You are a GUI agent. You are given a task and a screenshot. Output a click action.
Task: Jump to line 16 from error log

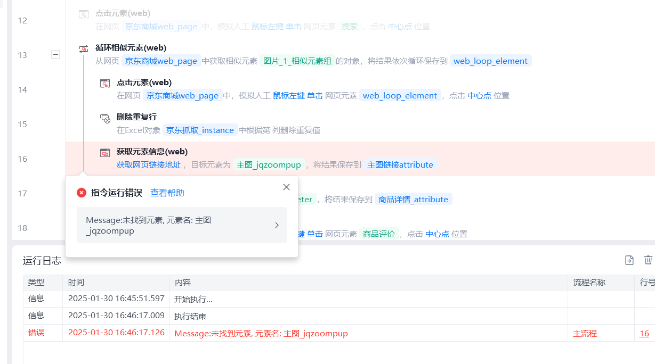point(644,333)
